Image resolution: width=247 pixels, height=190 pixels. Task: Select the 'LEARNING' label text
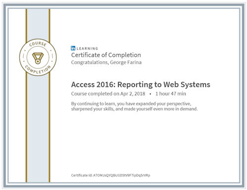[x=87, y=48]
